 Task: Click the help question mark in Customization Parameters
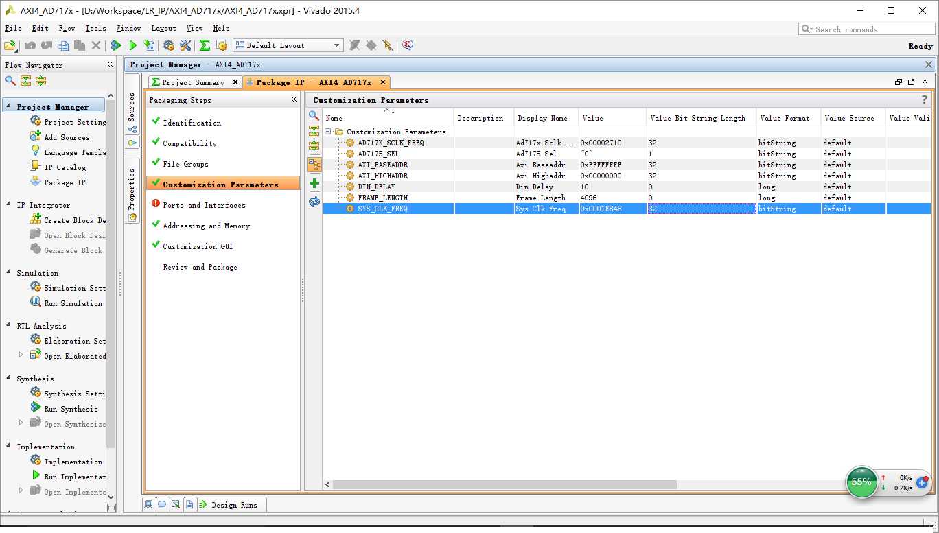coord(924,99)
